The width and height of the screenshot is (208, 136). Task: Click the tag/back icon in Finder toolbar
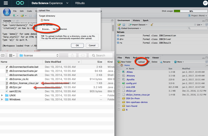(x=83, y=56)
